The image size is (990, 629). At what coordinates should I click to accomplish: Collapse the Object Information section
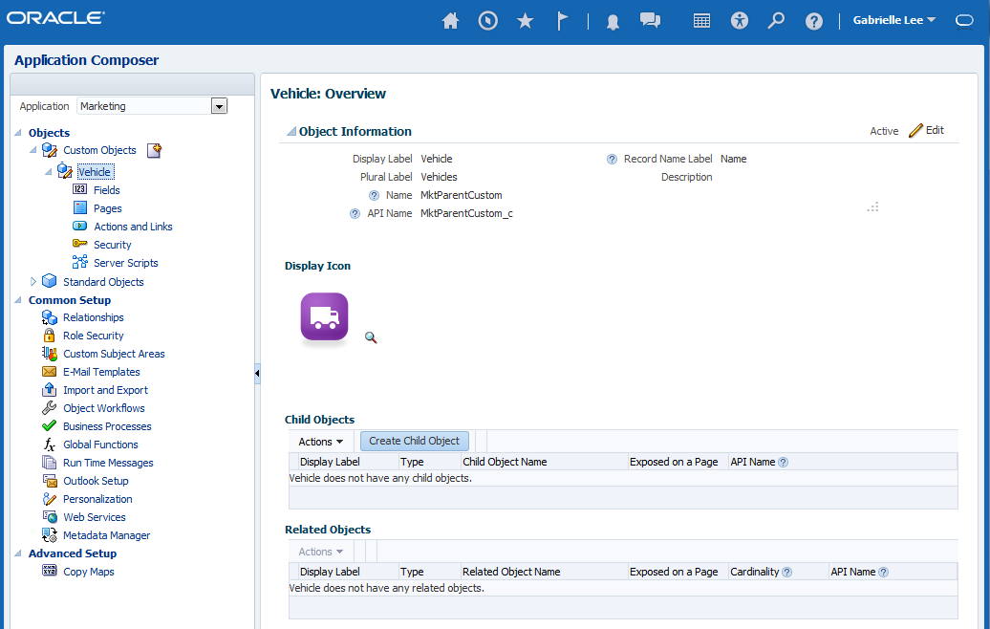[291, 132]
